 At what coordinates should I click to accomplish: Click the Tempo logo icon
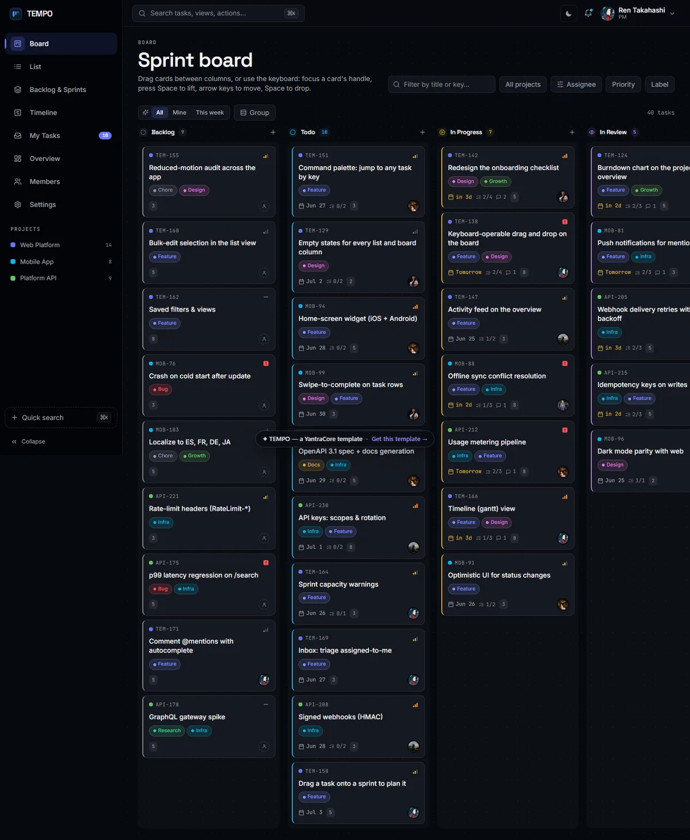[x=16, y=13]
